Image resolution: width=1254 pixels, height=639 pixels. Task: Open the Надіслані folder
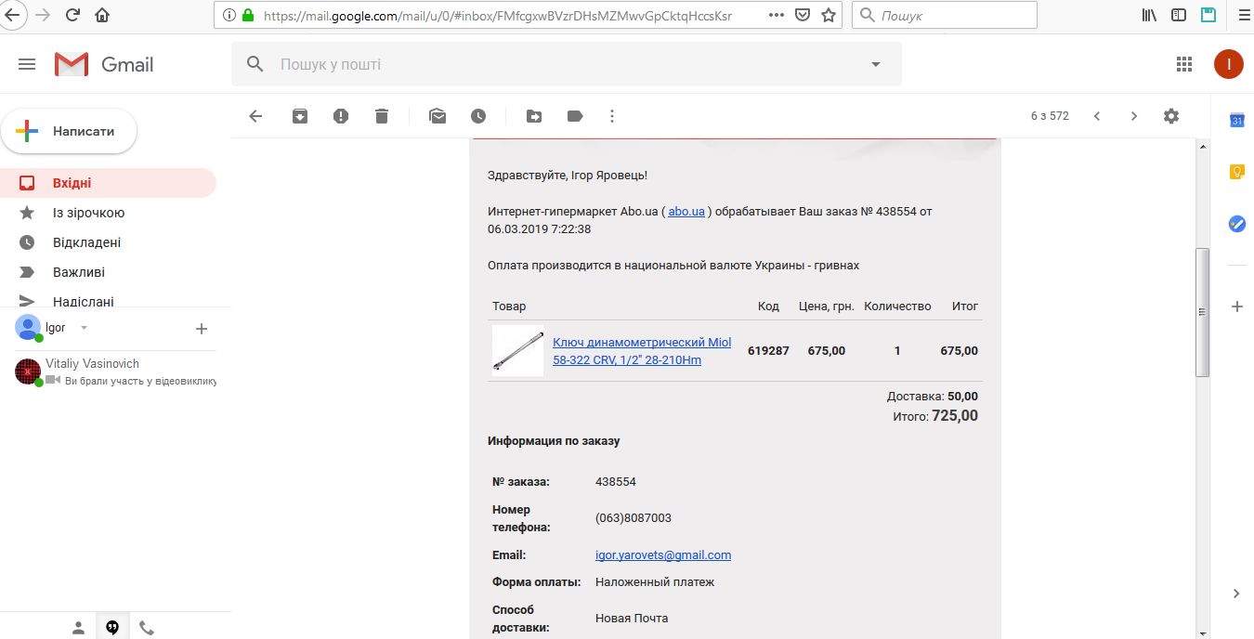tap(108, 299)
